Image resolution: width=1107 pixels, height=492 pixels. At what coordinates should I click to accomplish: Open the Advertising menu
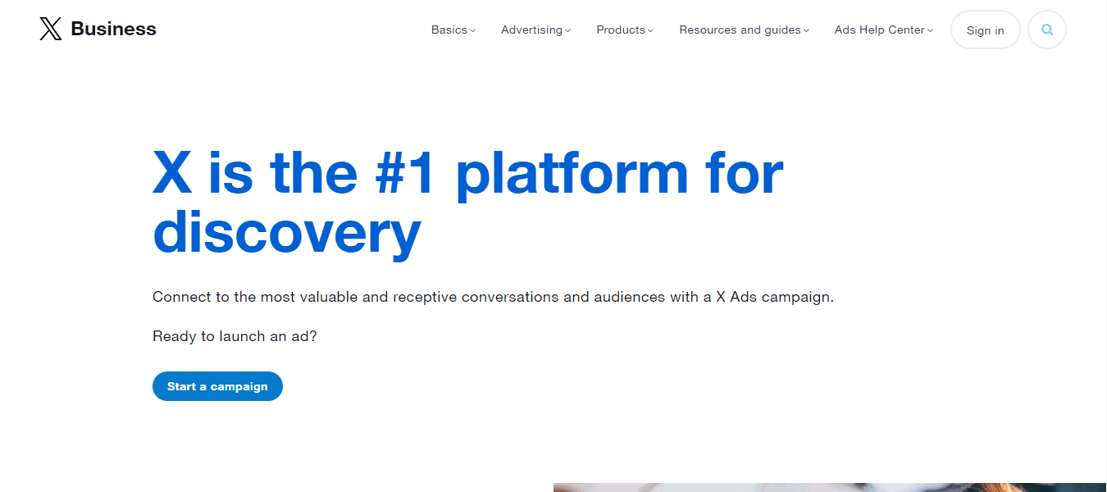tap(531, 30)
